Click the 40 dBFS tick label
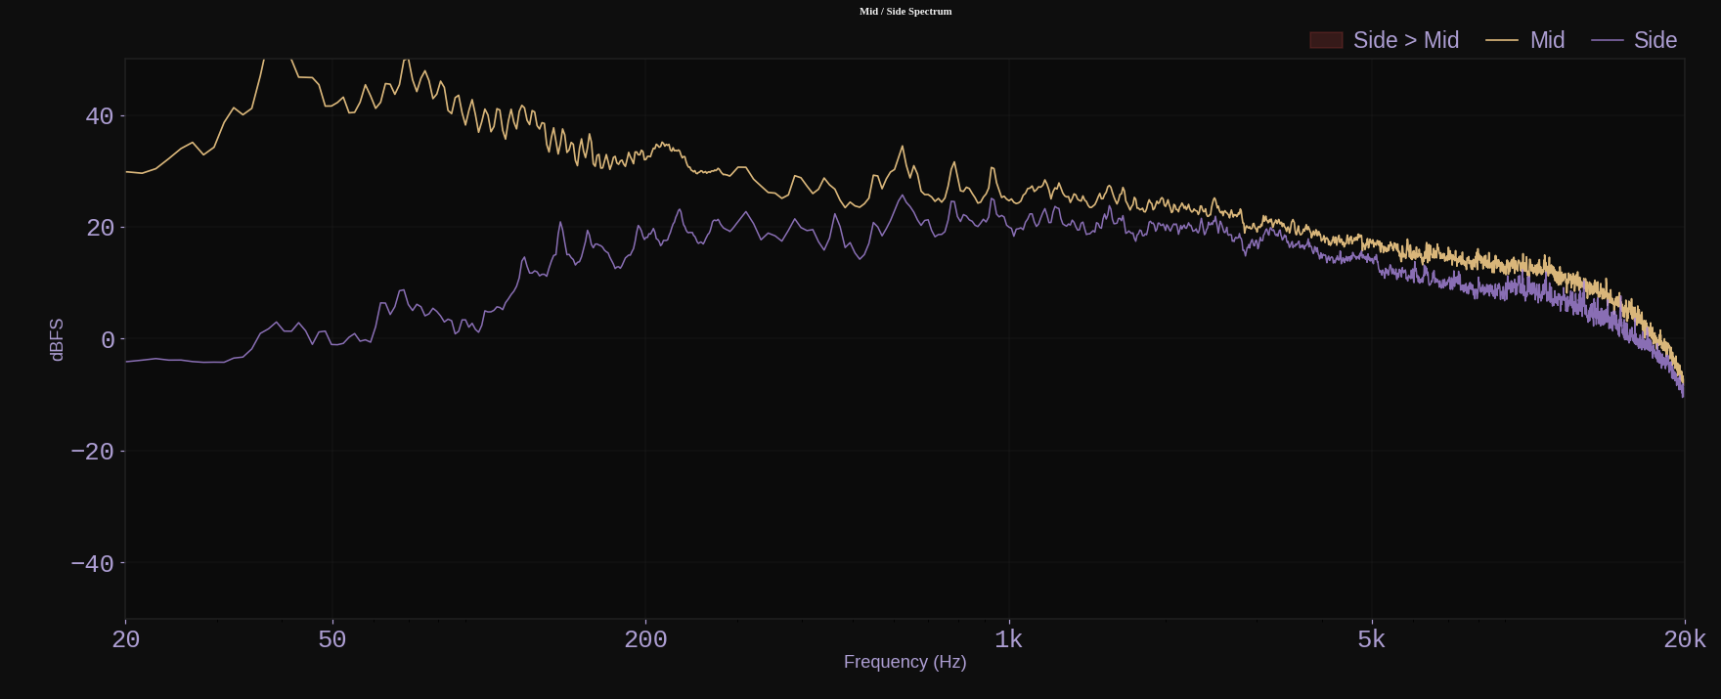 coord(100,116)
